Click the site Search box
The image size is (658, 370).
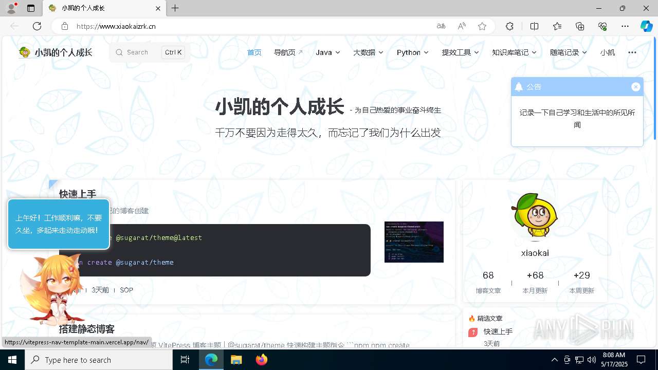(x=149, y=52)
